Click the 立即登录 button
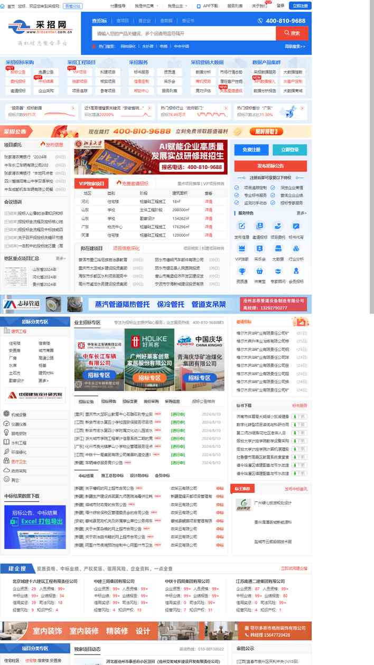 click(x=290, y=149)
